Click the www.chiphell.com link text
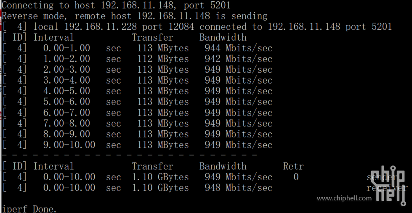Viewport: 412px width, 213px height. [344, 198]
